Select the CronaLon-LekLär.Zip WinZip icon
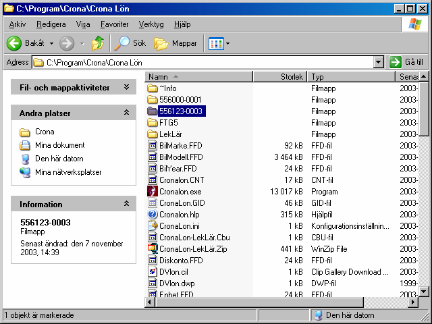The width and height of the screenshot is (432, 324). (153, 249)
